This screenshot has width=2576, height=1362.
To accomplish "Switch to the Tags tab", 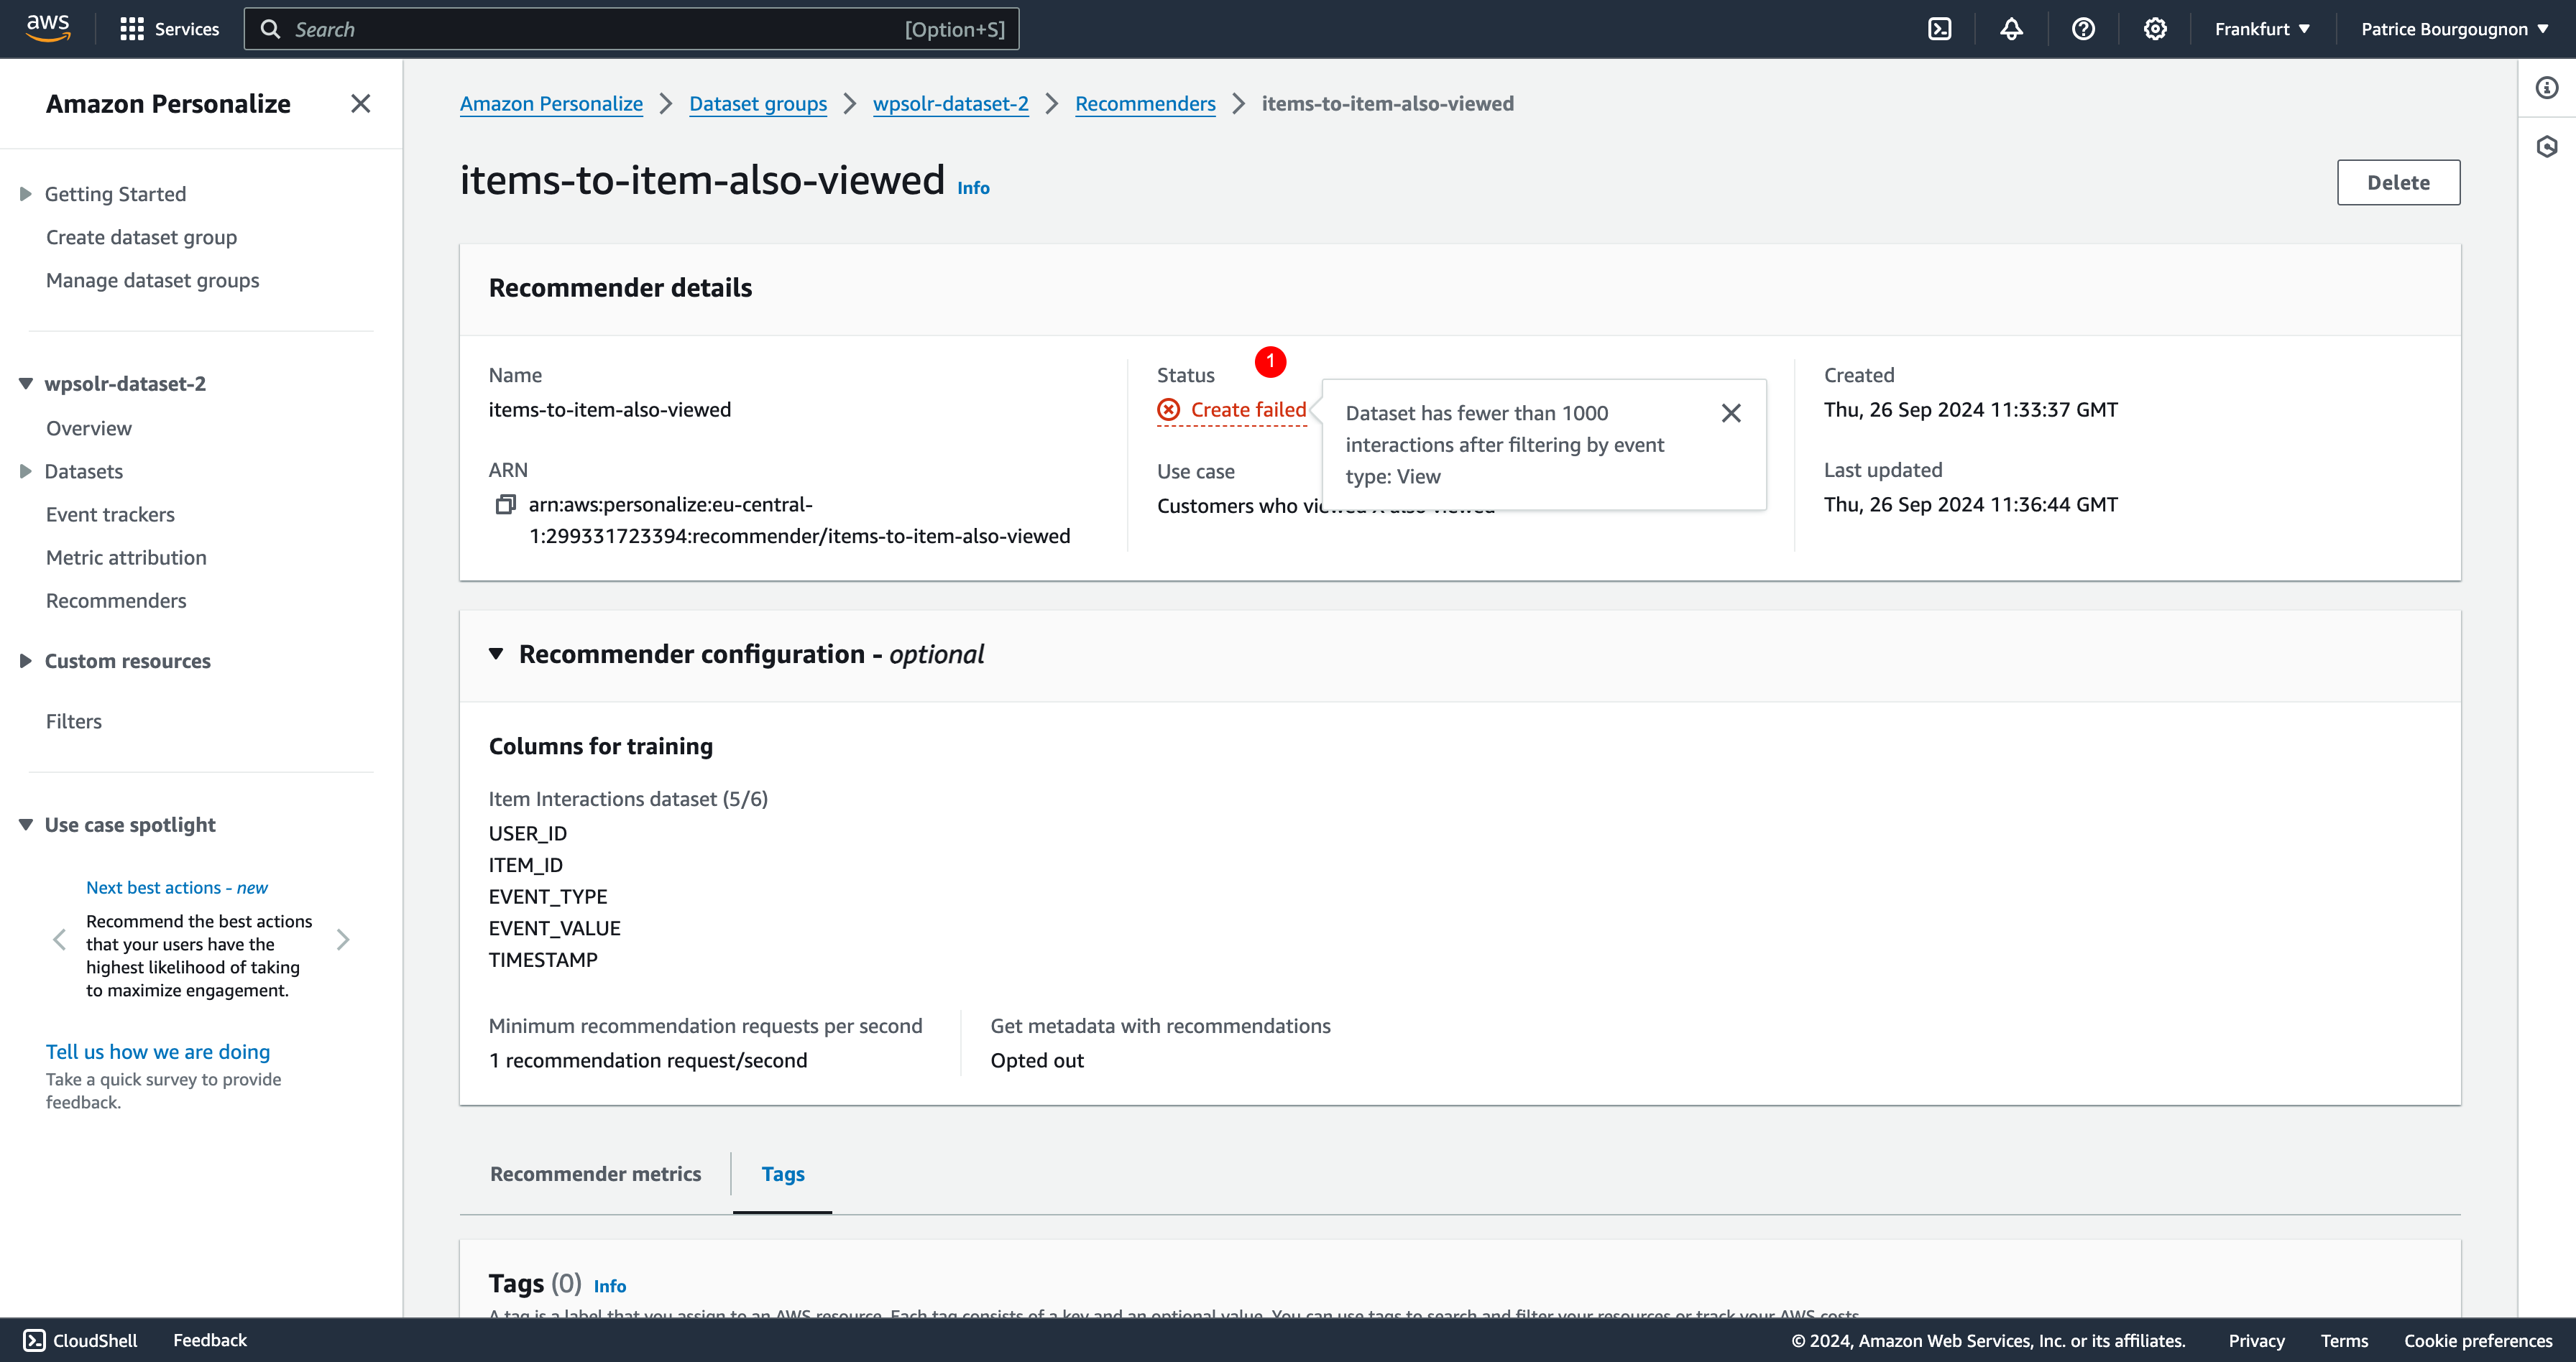I will coord(783,1173).
